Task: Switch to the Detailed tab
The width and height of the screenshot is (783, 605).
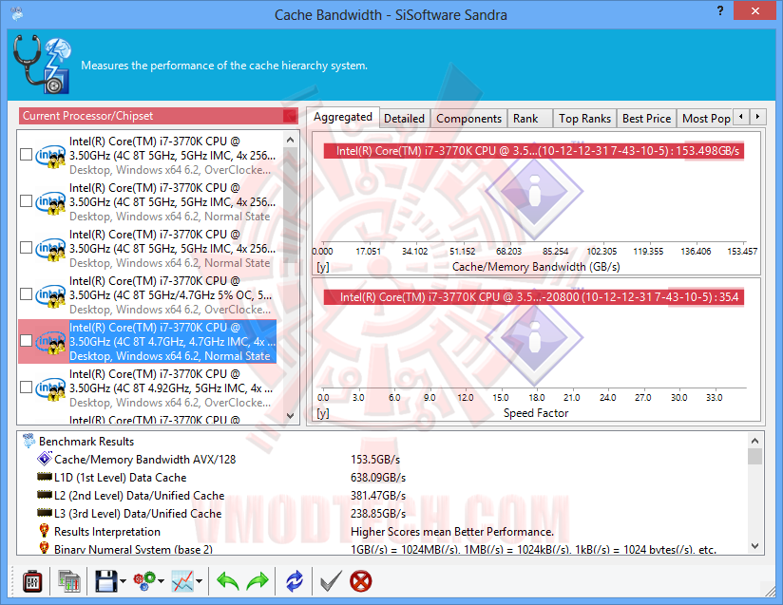Action: click(x=404, y=119)
